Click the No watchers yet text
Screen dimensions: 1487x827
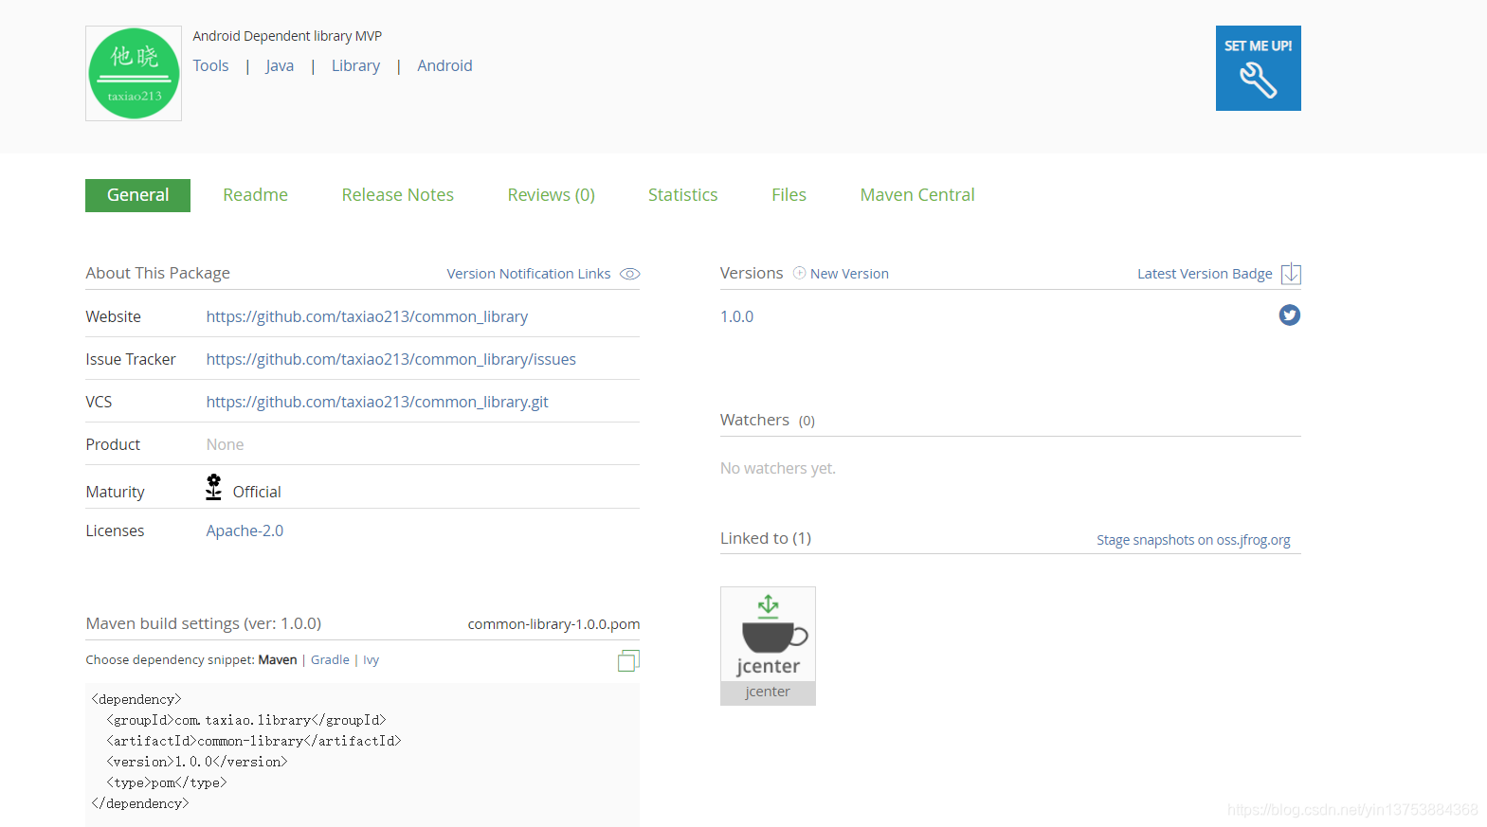pyautogui.click(x=778, y=468)
